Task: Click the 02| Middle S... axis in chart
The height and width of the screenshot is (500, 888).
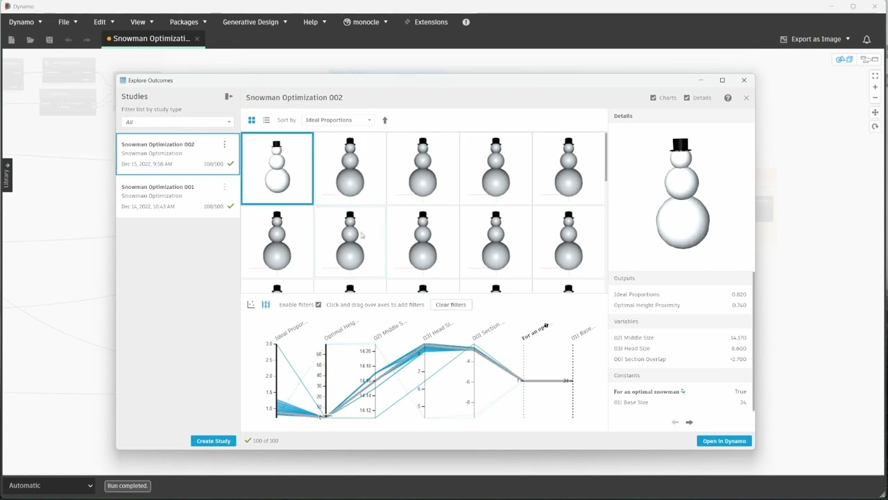Action: [375, 380]
